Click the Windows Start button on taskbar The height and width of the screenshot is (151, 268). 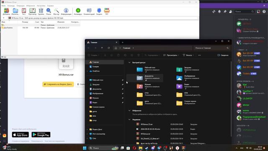[85, 148]
